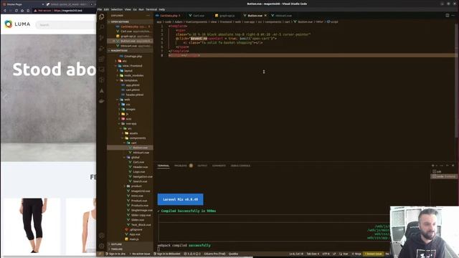Open the Terminal menu

click(151, 9)
